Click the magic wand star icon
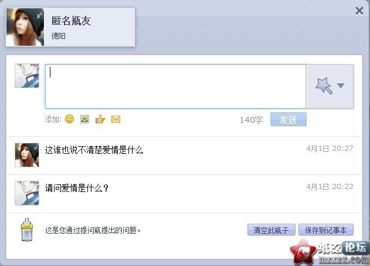Viewport: 370px width, 266px height. pos(324,86)
